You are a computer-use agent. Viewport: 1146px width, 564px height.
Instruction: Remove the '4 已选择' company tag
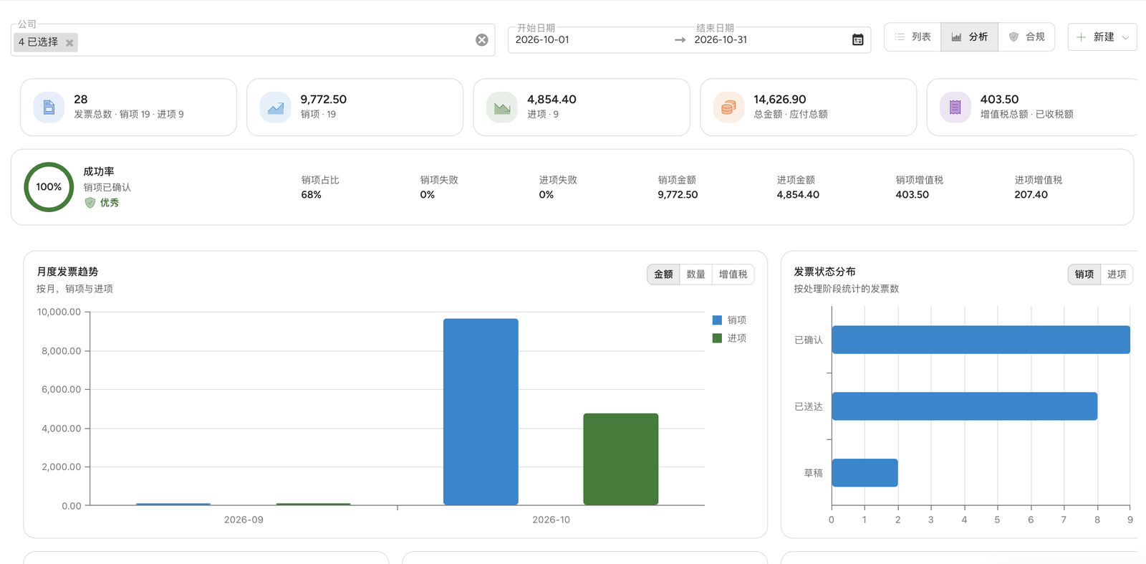point(69,43)
